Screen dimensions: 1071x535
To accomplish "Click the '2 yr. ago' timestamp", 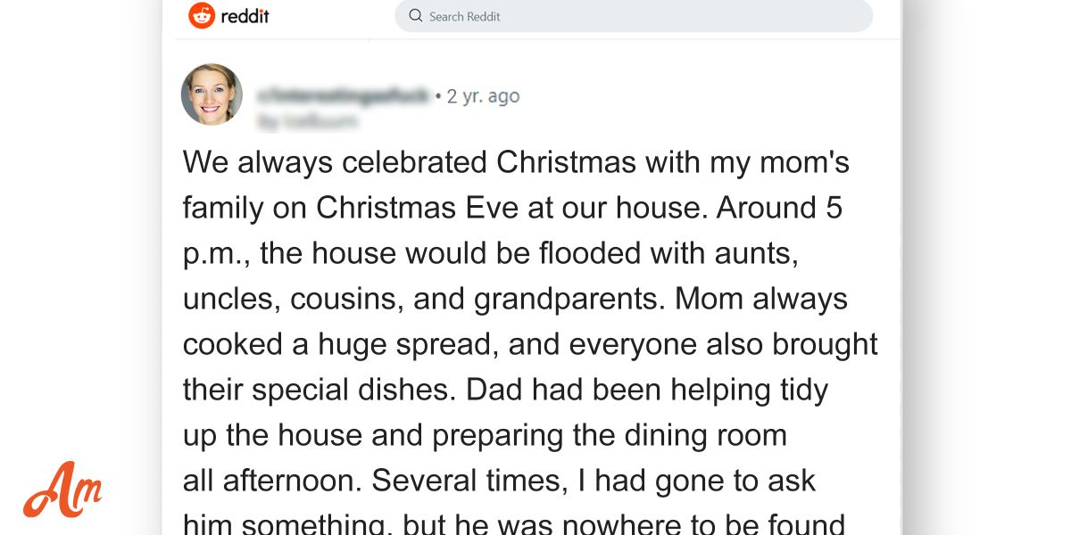I will coord(482,95).
